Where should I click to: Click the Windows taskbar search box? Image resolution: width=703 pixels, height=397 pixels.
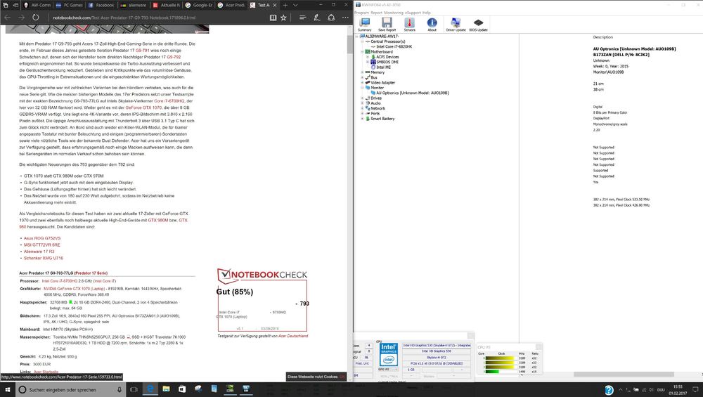coord(70,389)
